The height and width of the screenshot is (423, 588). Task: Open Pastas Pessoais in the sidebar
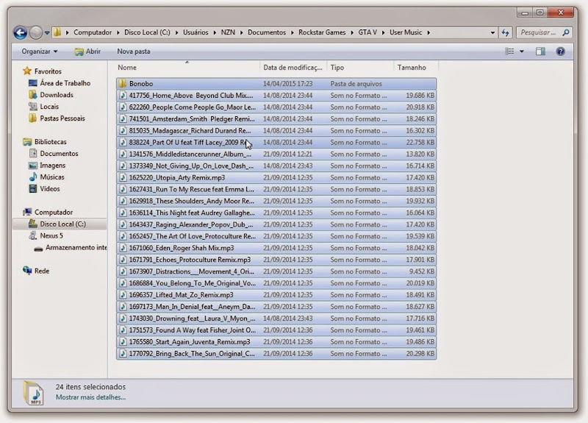point(62,118)
